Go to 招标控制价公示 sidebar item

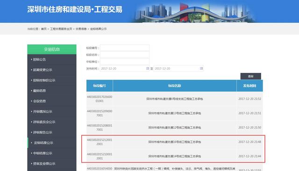pyautogui.click(x=44, y=80)
